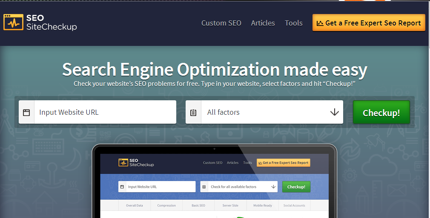Click Basic SEO tab in laptop preview
Image resolution: width=430 pixels, height=218 pixels.
coord(198,205)
